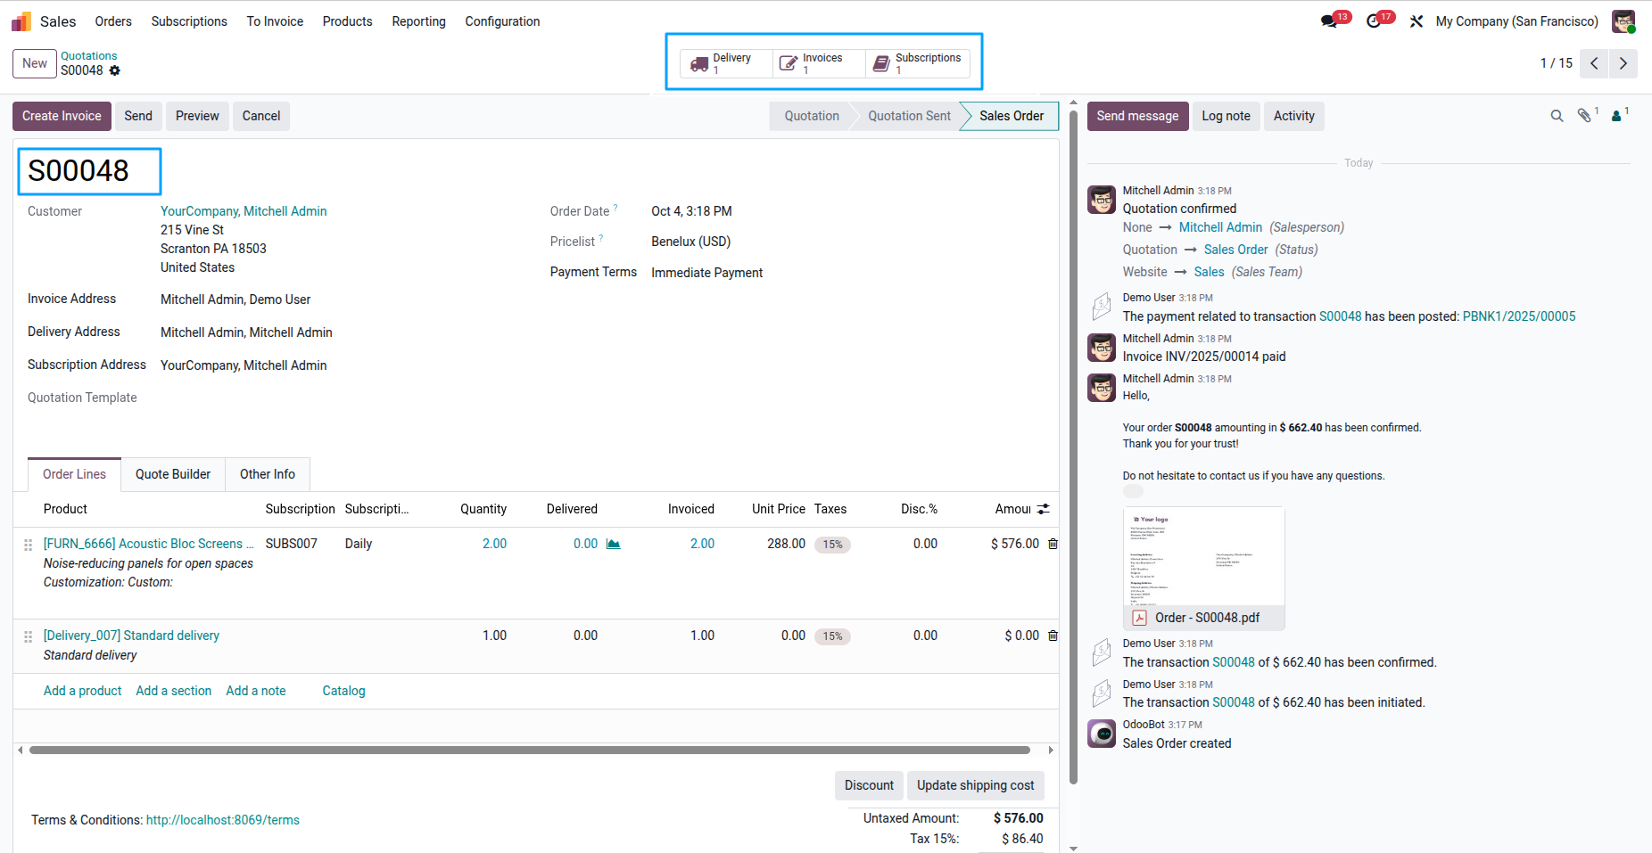This screenshot has width=1652, height=853.
Task: Open attachments paperclip icon in chatter
Action: coord(1584,116)
